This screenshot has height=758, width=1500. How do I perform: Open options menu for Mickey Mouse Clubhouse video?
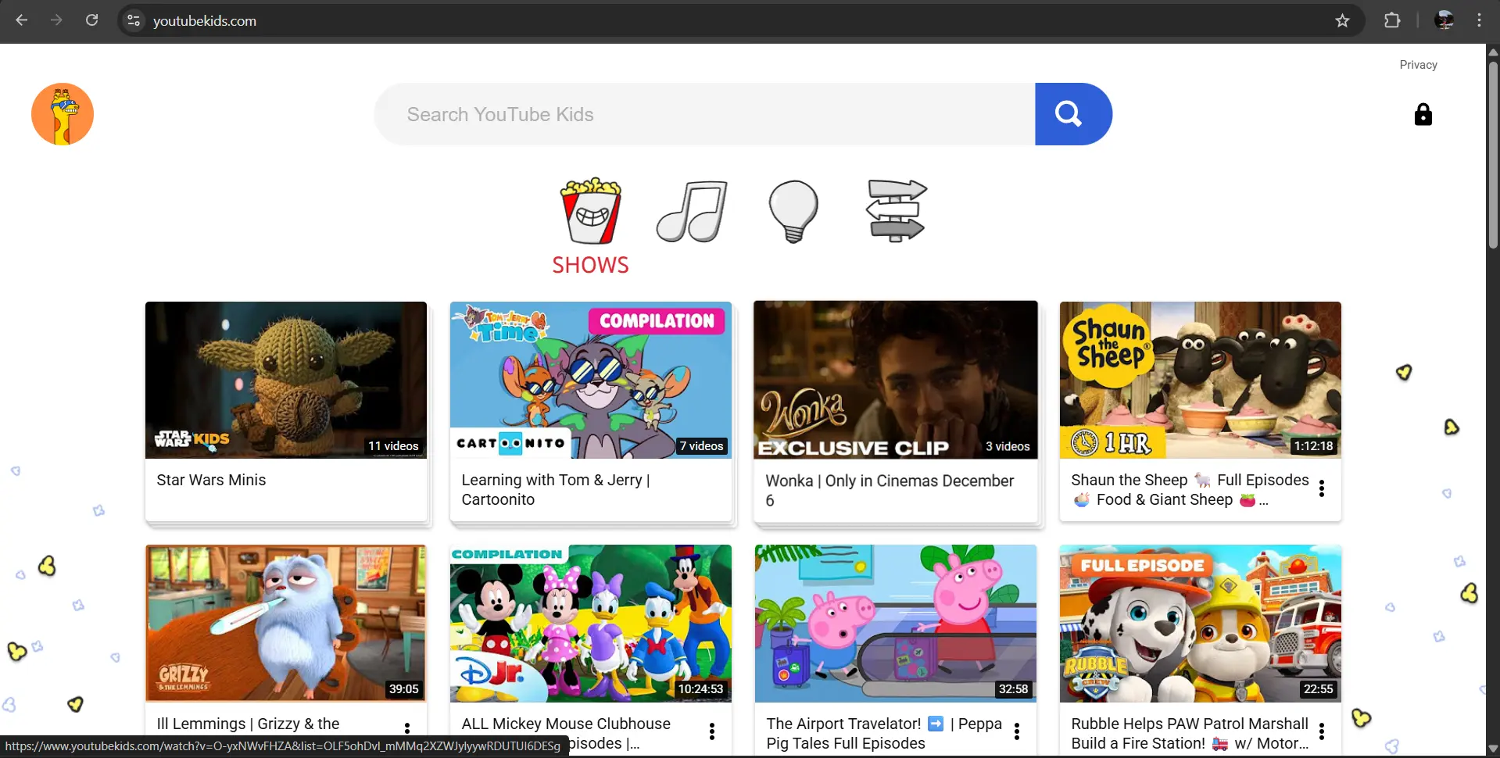(711, 731)
